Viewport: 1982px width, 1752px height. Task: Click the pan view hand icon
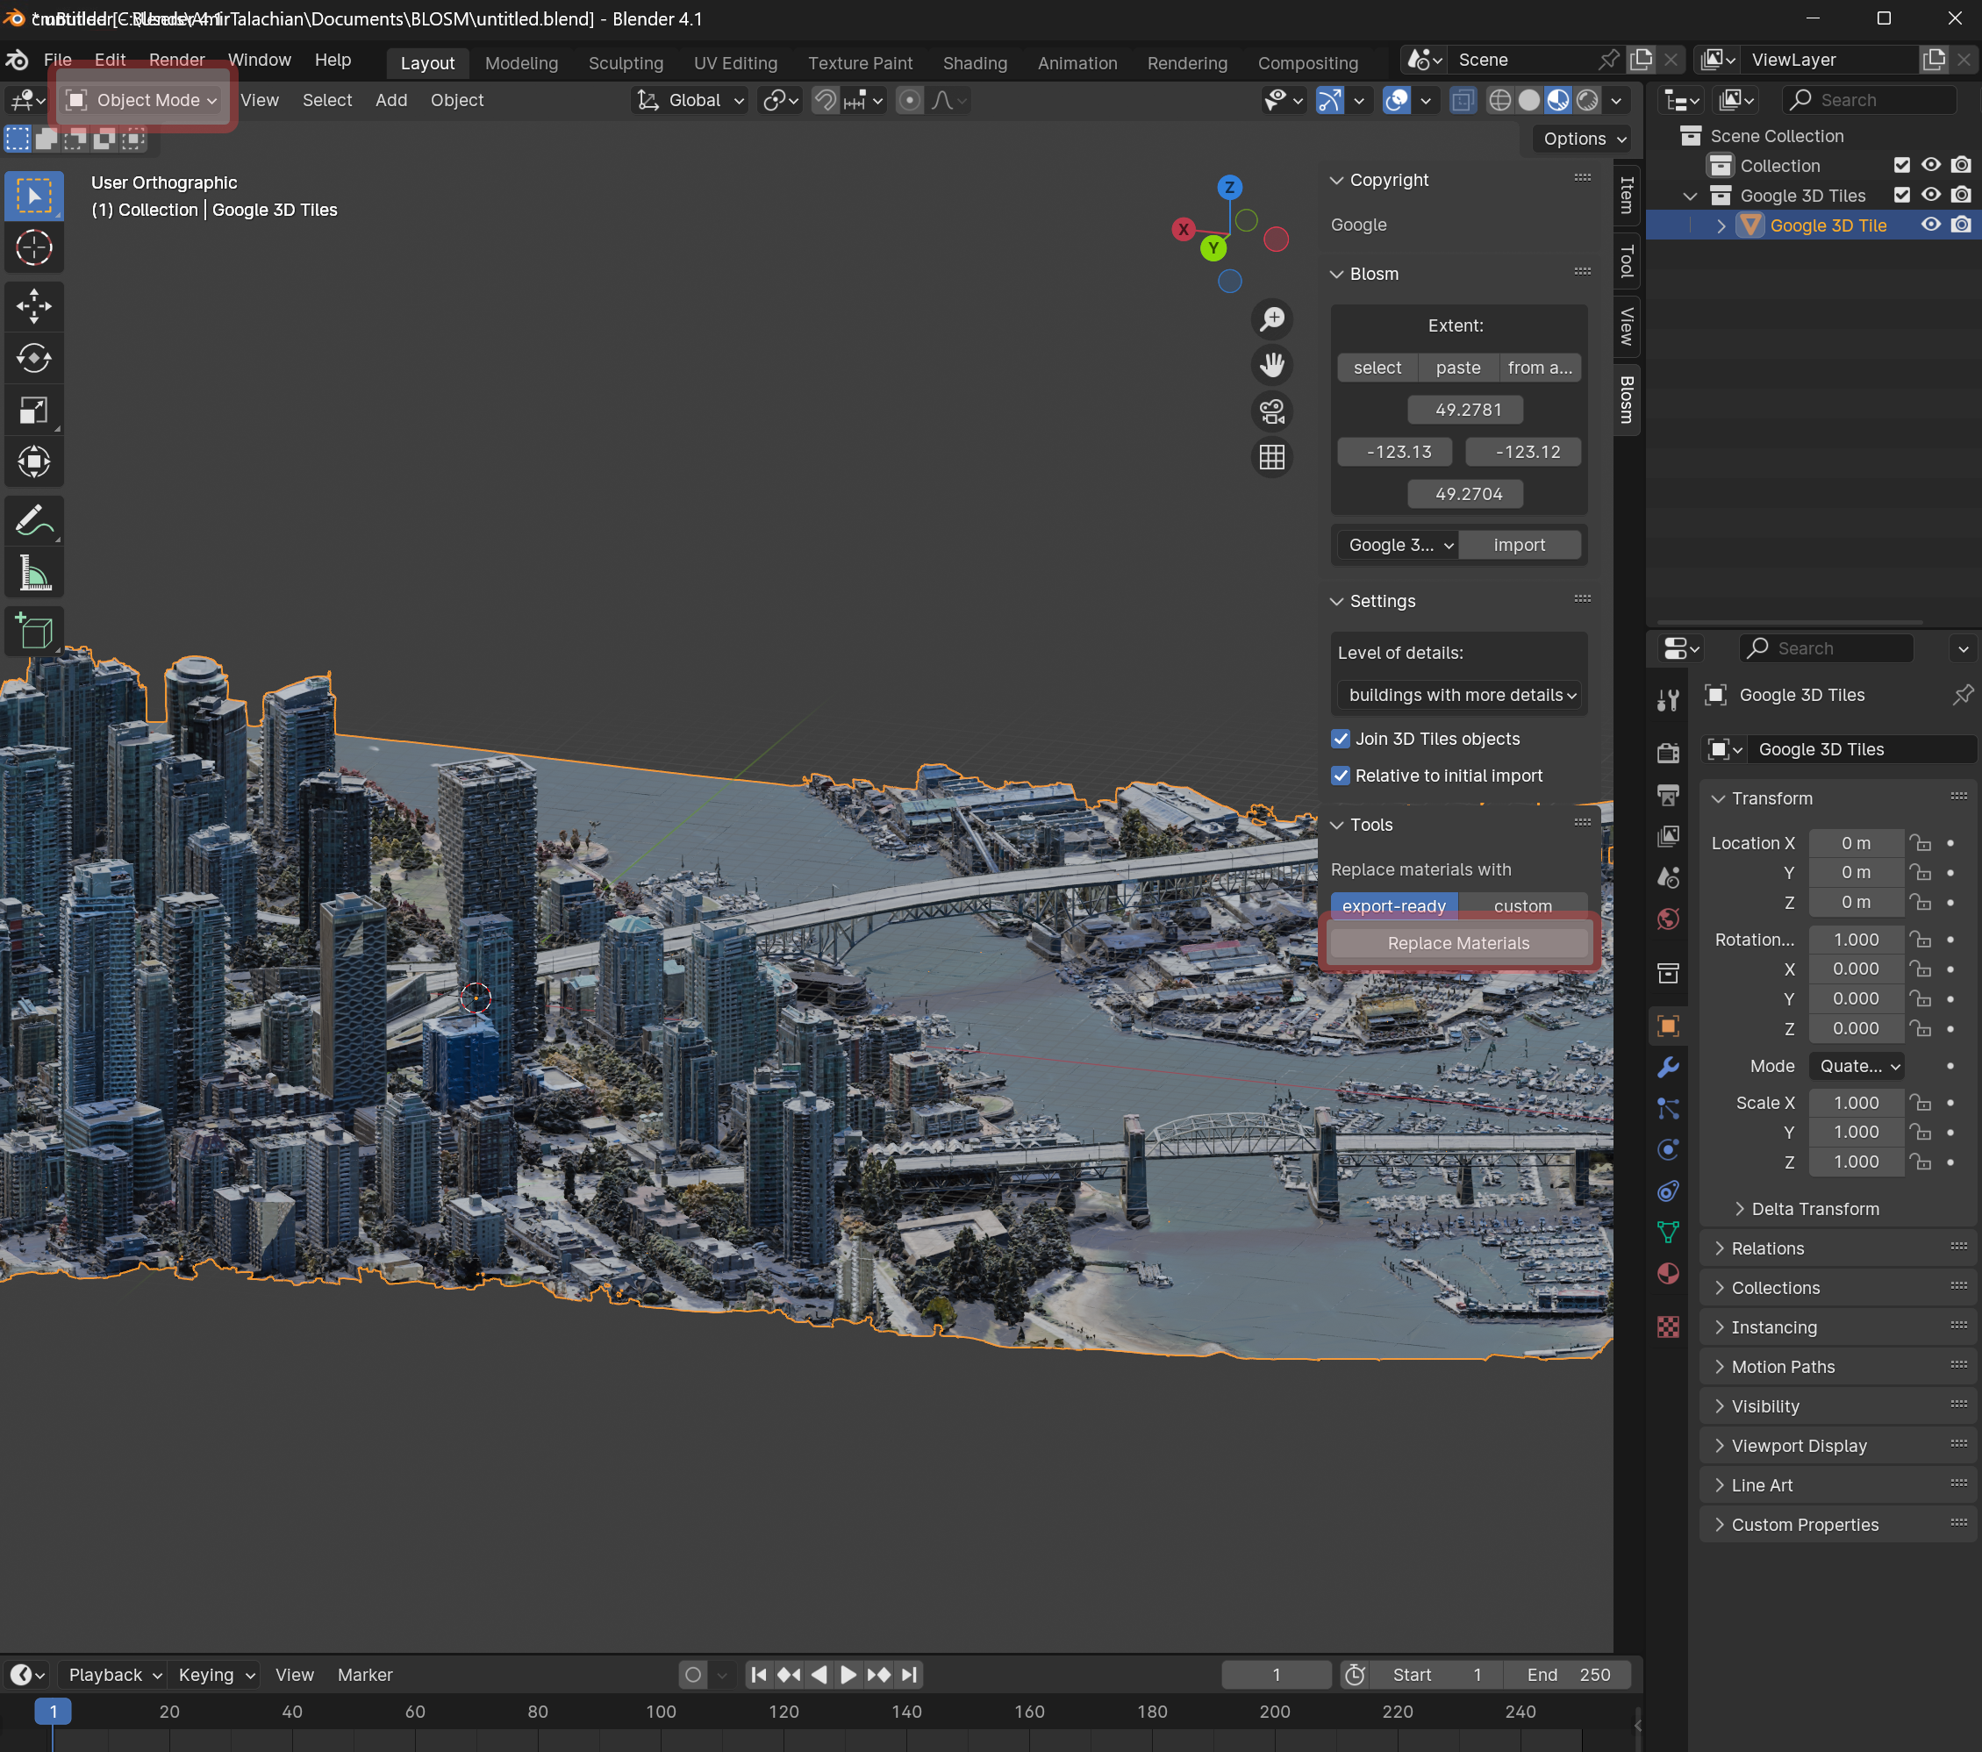1271,366
